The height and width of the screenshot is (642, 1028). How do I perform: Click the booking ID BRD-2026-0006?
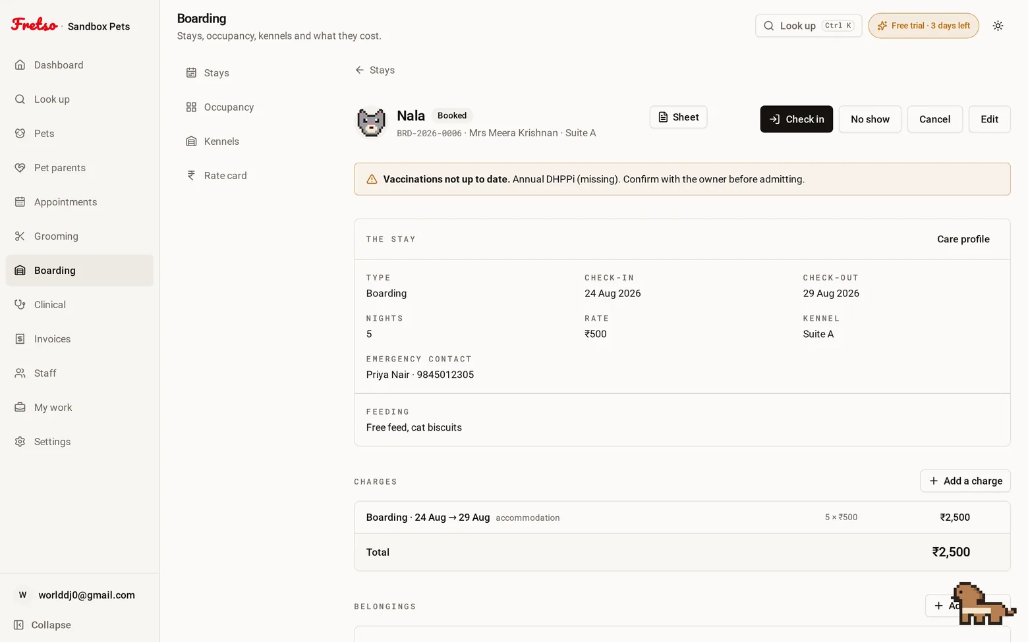(x=429, y=134)
